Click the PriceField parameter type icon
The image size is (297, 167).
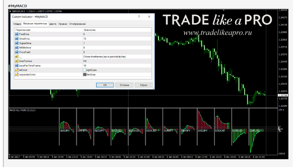point(17,52)
